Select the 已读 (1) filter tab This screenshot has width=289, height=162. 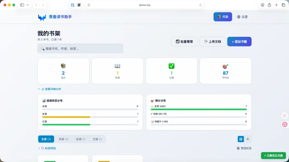coord(97,139)
